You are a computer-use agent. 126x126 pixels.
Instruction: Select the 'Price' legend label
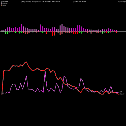pos(4,6)
